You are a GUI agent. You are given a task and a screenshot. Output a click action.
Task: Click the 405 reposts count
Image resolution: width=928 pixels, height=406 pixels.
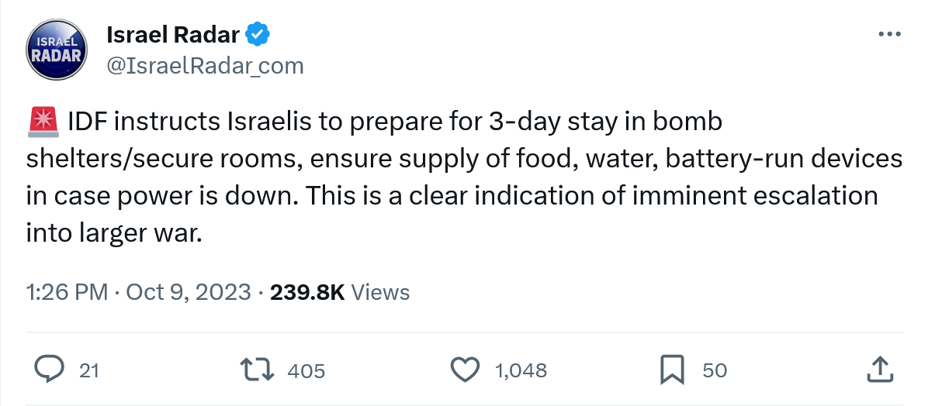click(x=306, y=370)
